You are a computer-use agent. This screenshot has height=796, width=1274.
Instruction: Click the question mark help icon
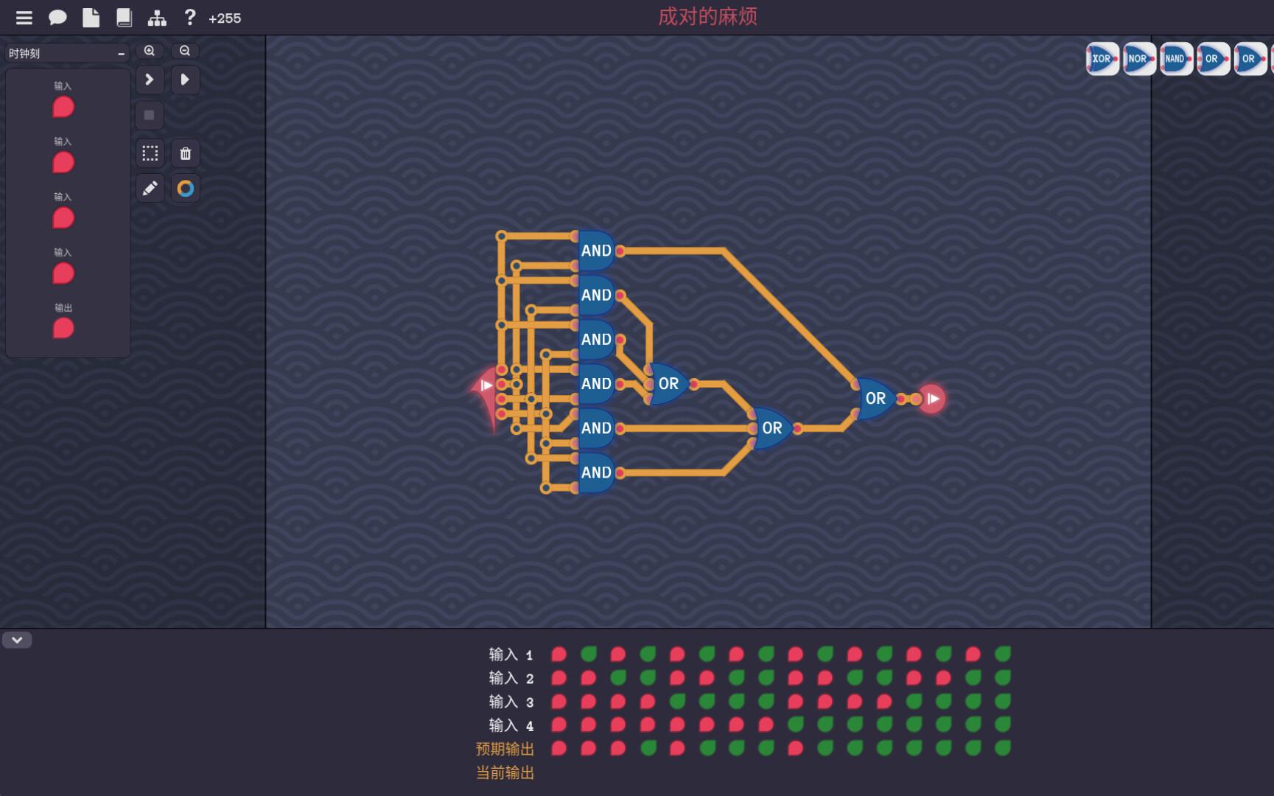pos(189,17)
